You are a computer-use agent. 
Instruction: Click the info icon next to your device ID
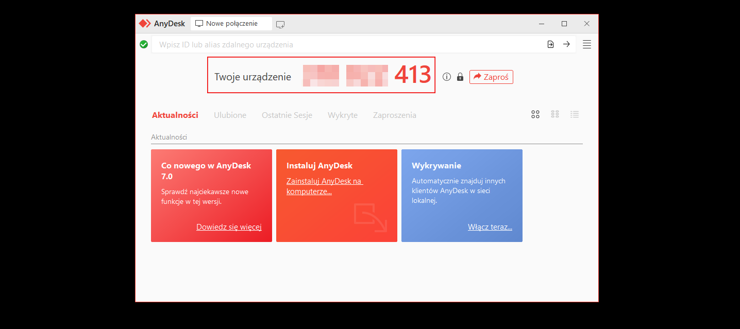446,76
